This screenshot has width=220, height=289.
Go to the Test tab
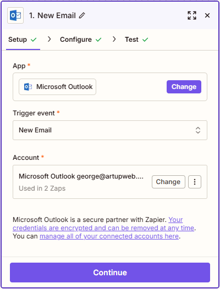[x=136, y=40]
